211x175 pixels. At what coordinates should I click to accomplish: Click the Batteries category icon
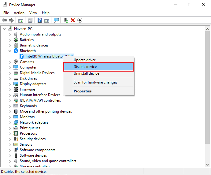[x=16, y=40]
